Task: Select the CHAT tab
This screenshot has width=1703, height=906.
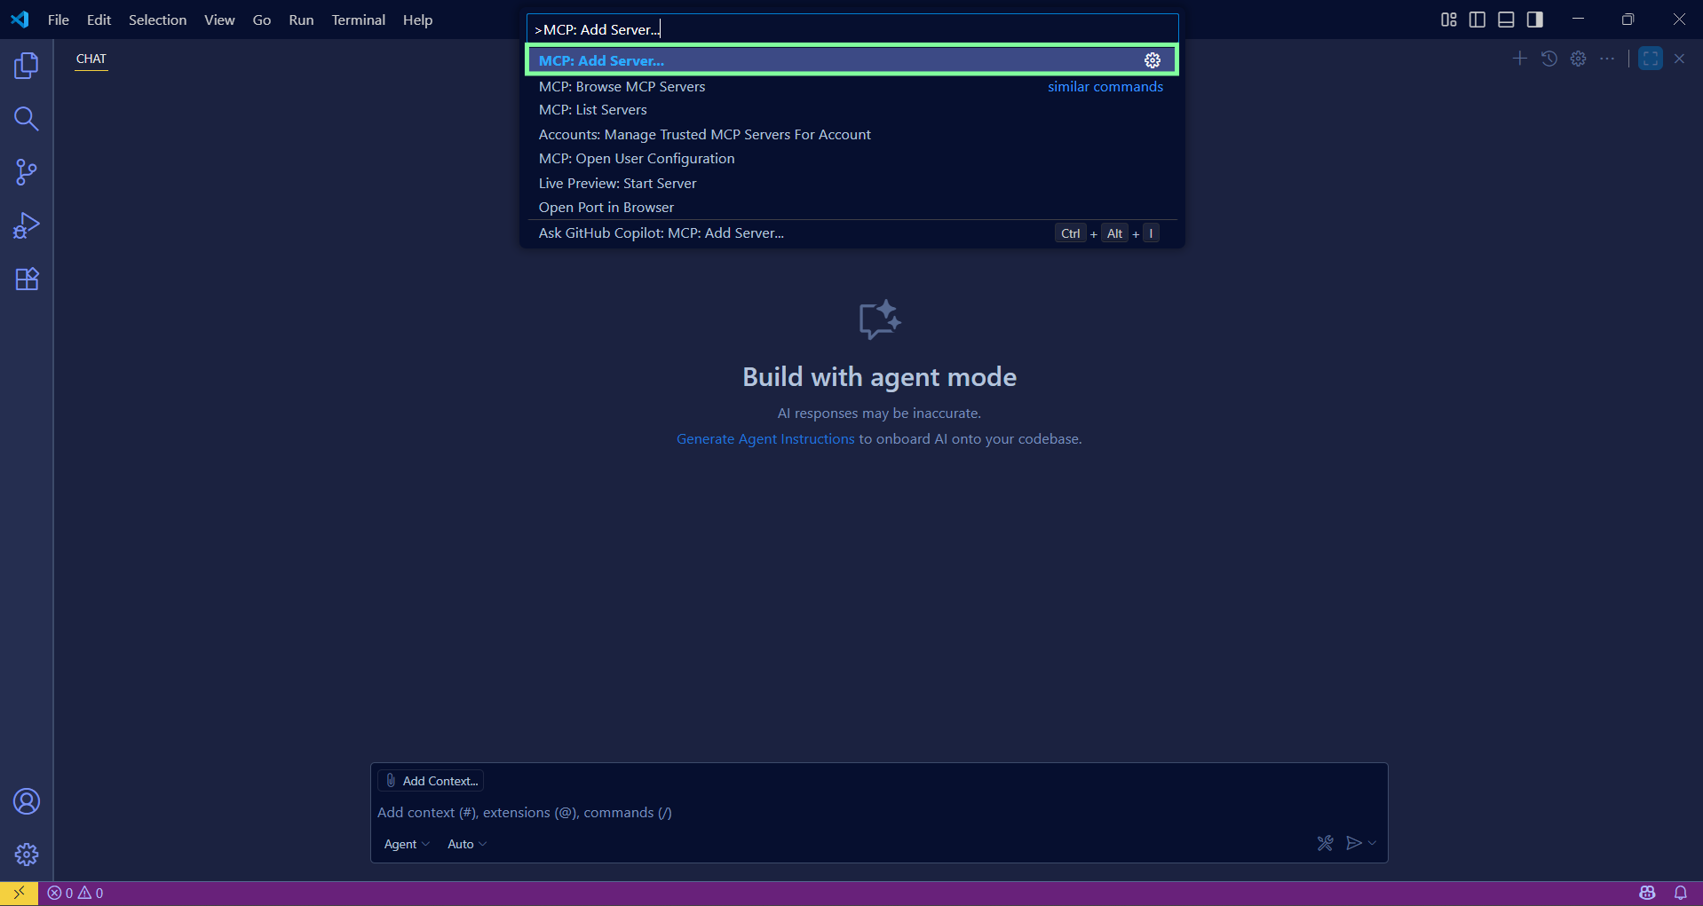Action: 91,59
